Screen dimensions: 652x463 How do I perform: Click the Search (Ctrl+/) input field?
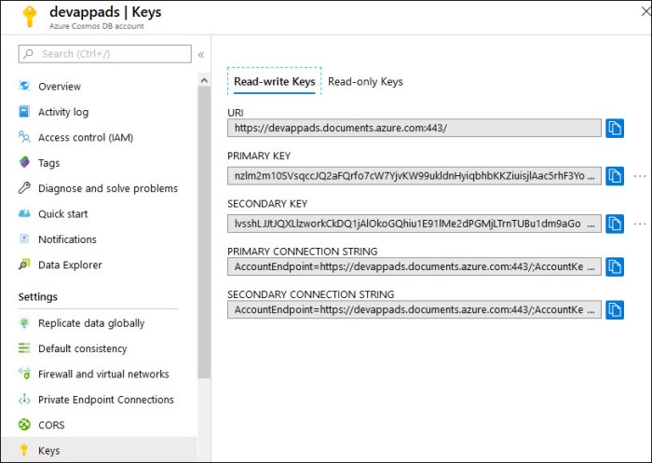[x=104, y=54]
